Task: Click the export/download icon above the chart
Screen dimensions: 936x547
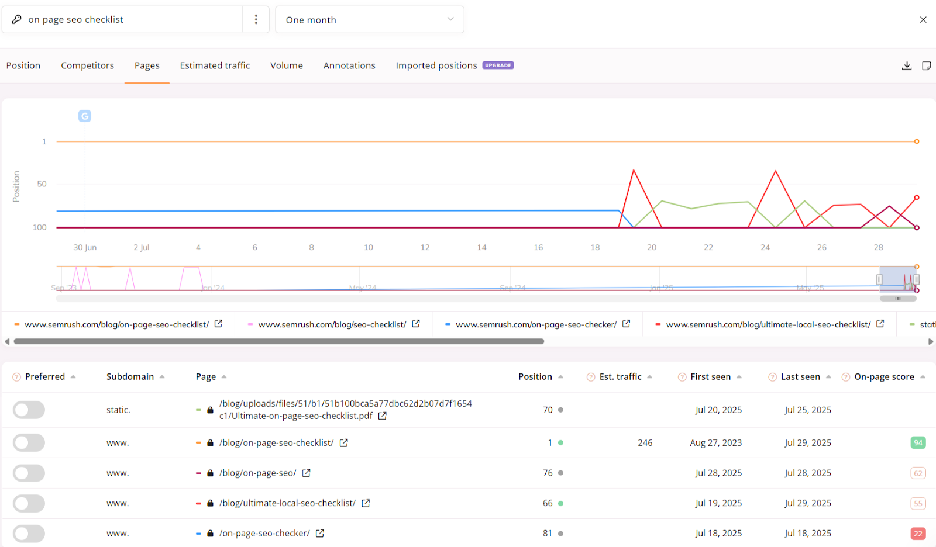Action: 907,65
